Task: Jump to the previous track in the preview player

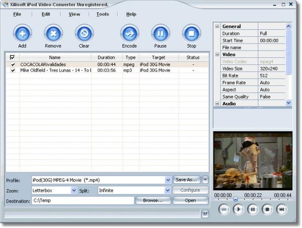Action: (224, 209)
